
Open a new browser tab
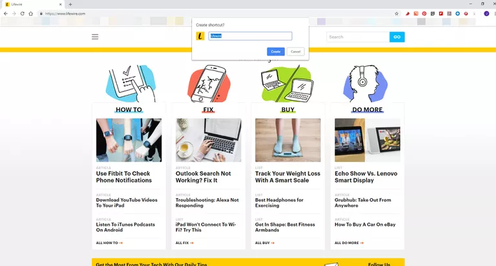pos(70,5)
